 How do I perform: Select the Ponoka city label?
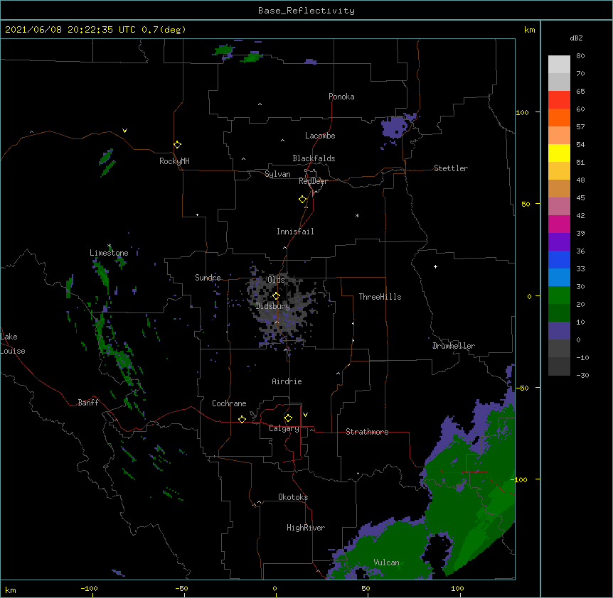(x=341, y=97)
